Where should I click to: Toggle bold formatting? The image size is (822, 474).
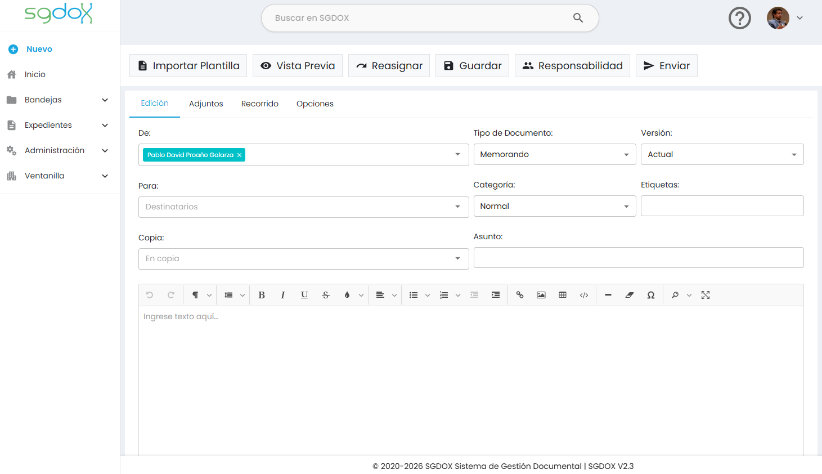262,295
